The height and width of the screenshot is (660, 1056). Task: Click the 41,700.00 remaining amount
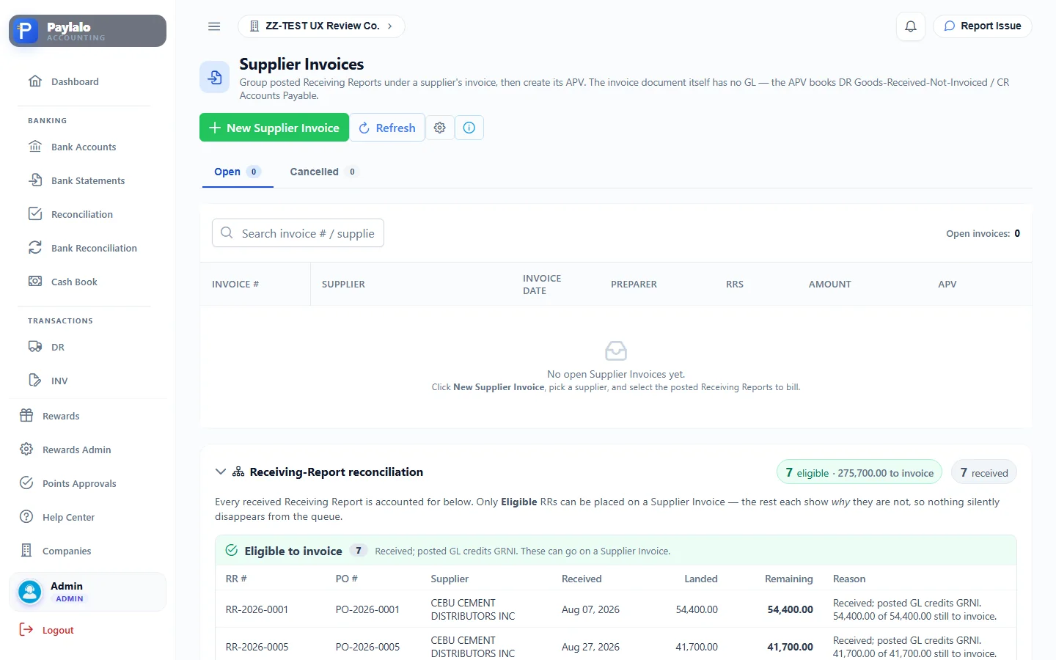click(x=791, y=647)
